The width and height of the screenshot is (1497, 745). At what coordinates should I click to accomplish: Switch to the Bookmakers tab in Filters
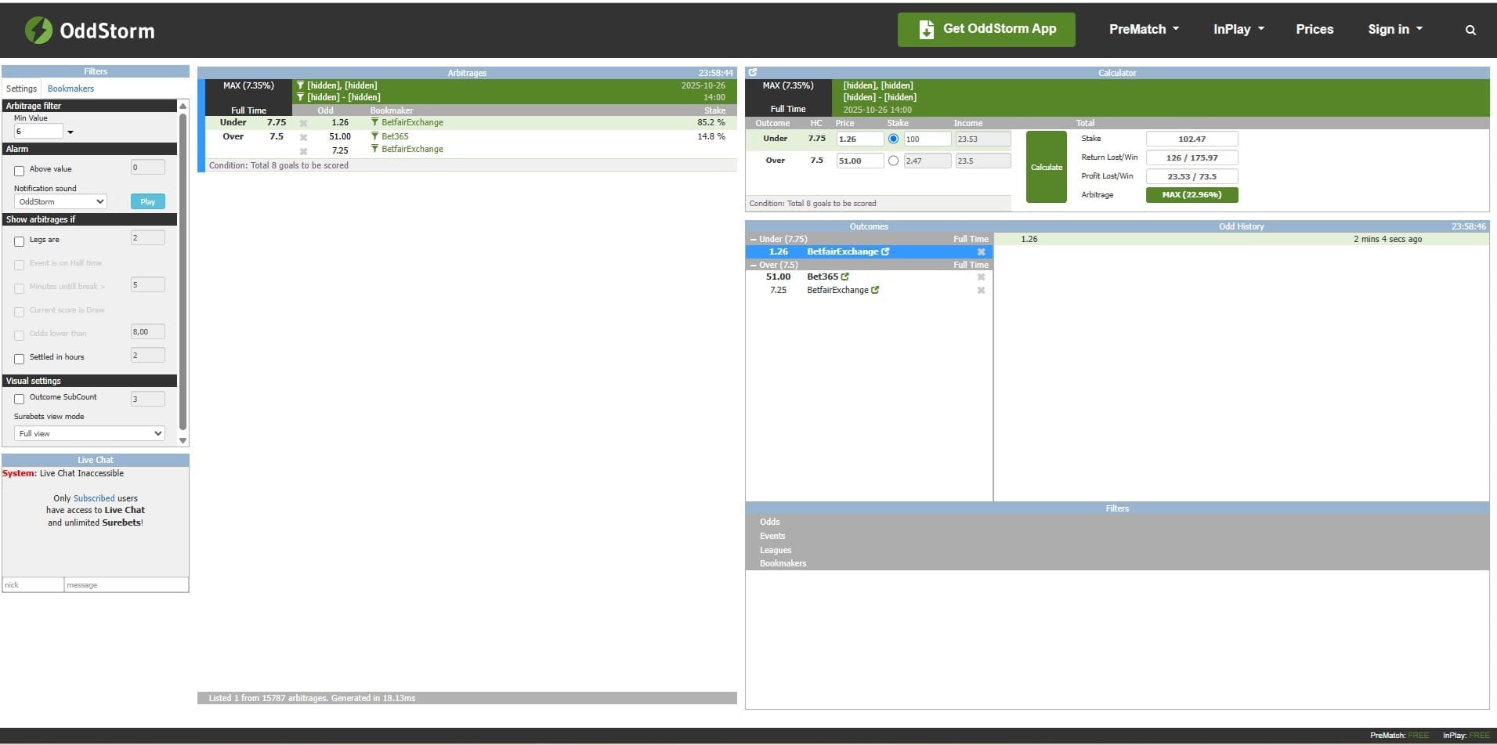point(71,89)
